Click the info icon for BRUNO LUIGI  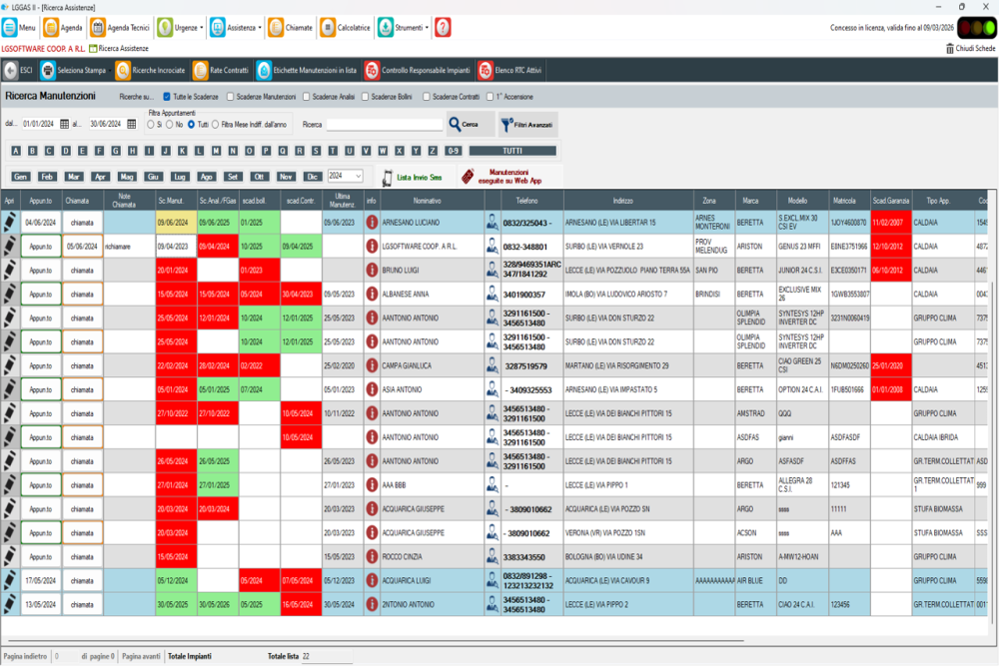372,270
